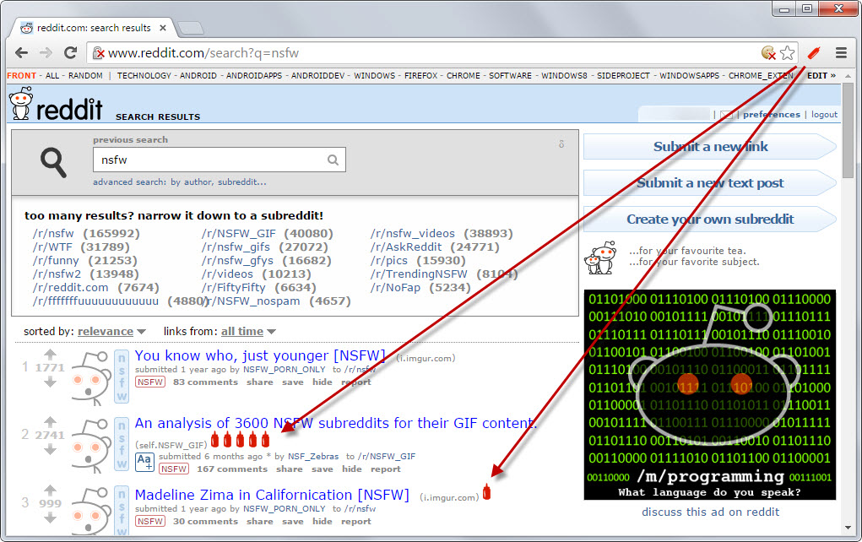Click the site security icon before the URL
Screen dimensions: 862x542
click(x=99, y=53)
